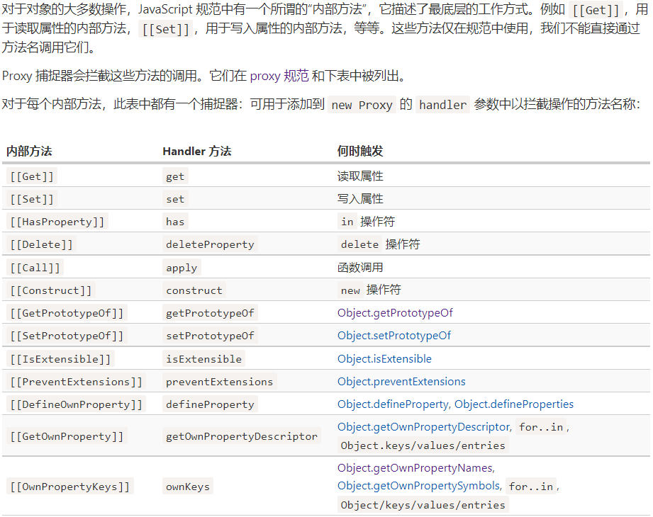Open the Object.getOwnPropertyNames link
The image size is (653, 517).
[415, 468]
